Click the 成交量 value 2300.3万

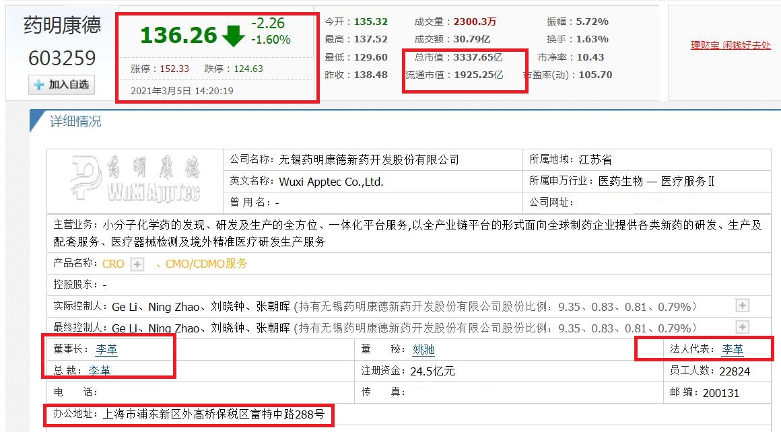tap(475, 22)
